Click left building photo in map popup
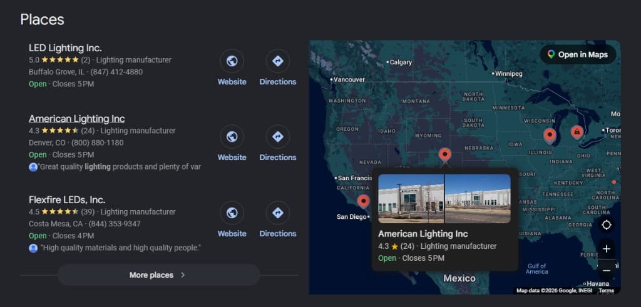This screenshot has height=307, width=641. click(411, 198)
